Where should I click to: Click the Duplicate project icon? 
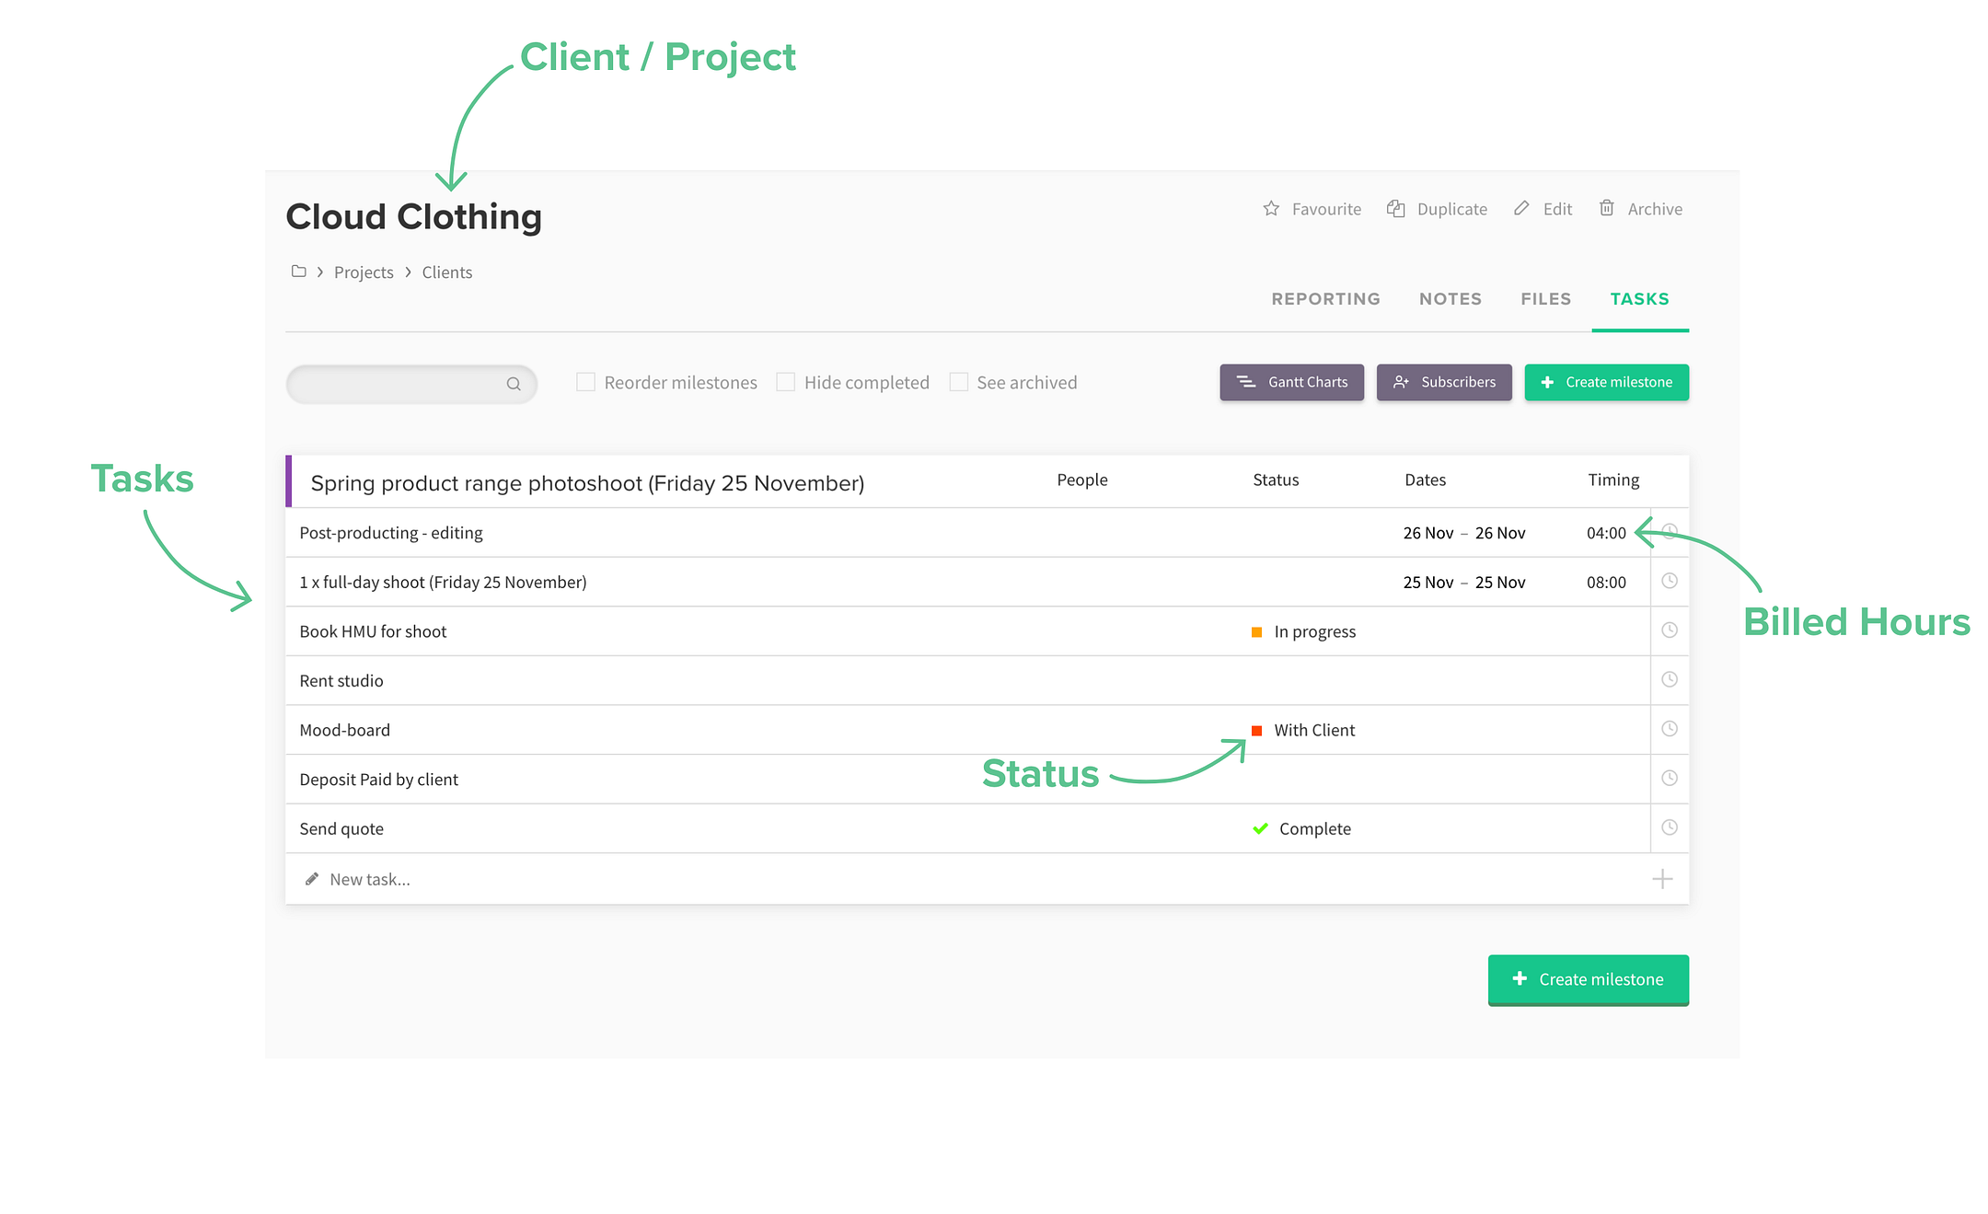click(1396, 209)
